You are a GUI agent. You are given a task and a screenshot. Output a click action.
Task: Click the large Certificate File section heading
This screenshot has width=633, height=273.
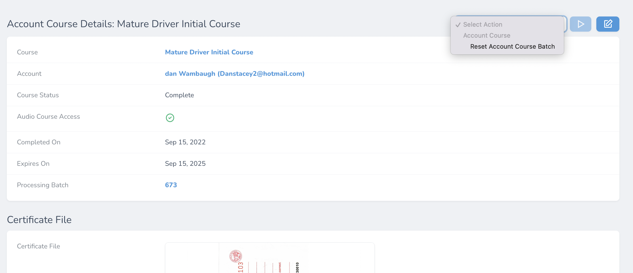pyautogui.click(x=39, y=220)
